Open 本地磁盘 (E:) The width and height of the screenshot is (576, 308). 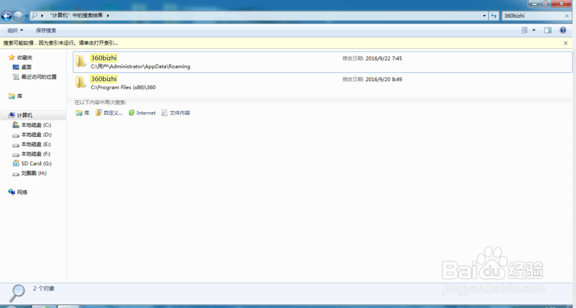tap(32, 144)
